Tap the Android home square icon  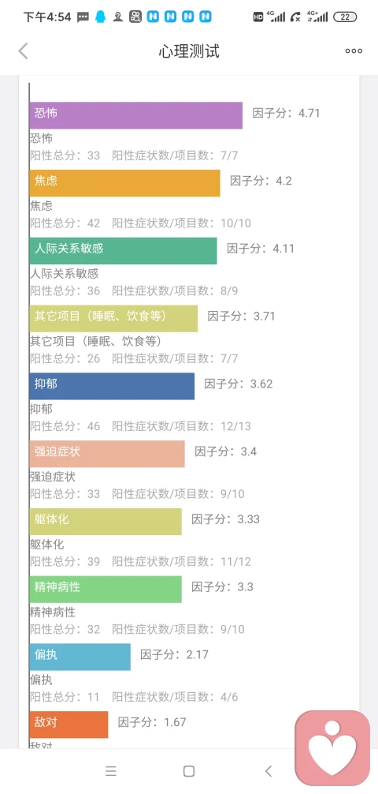pyautogui.click(x=189, y=771)
